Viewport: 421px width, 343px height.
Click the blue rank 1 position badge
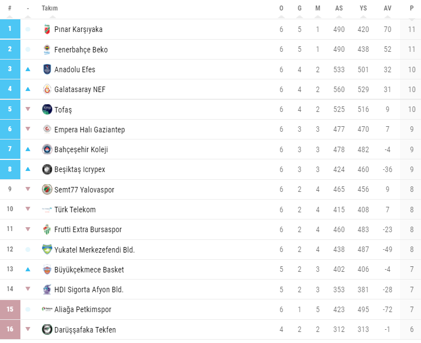click(x=10, y=29)
